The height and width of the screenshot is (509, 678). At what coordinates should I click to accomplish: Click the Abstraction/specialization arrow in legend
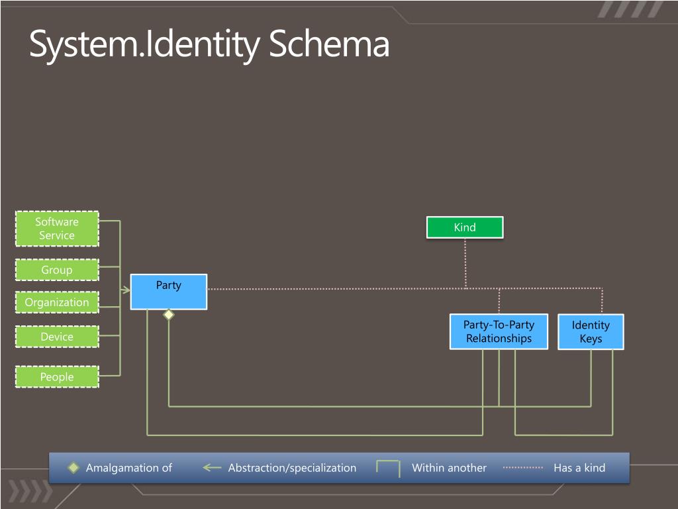212,467
